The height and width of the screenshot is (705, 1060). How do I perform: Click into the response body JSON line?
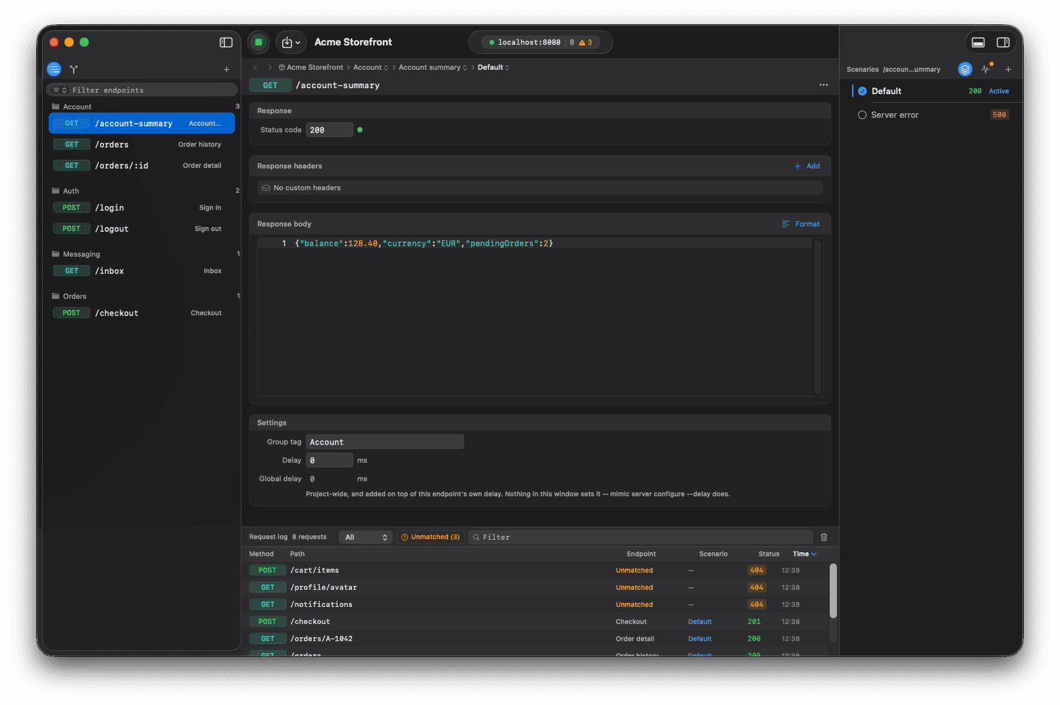(424, 244)
